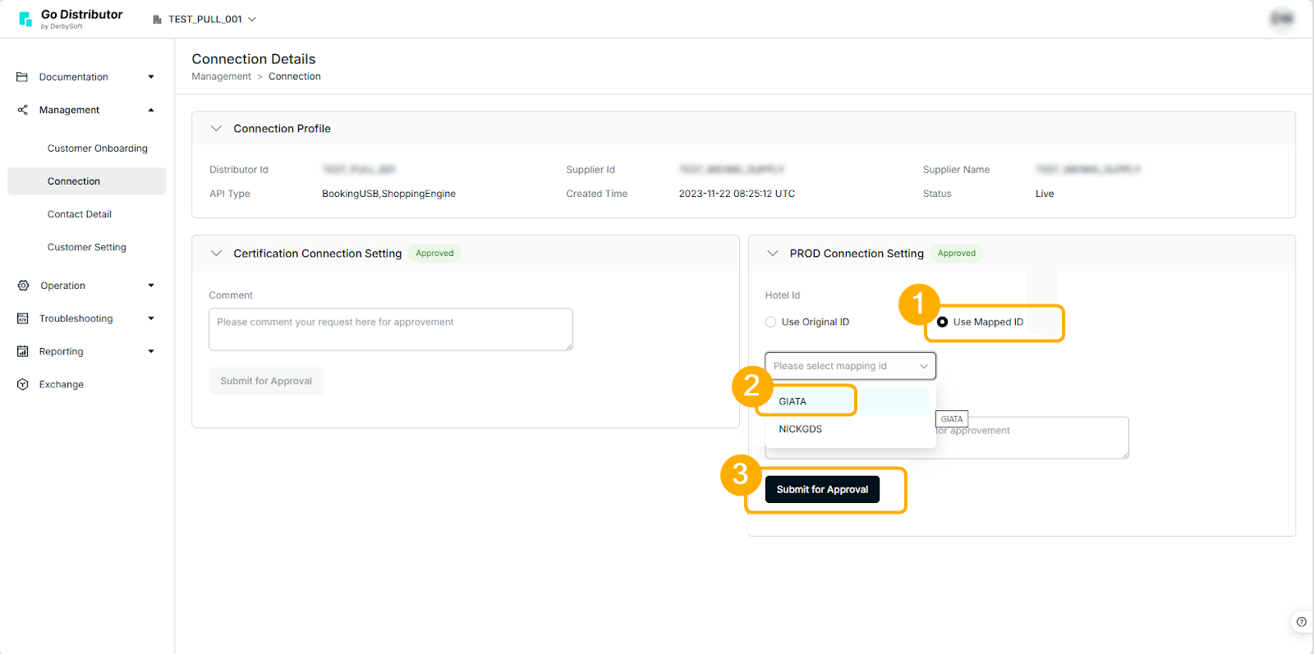This screenshot has width=1314, height=654.
Task: Collapse the Certification Connection Setting section
Action: click(x=216, y=254)
